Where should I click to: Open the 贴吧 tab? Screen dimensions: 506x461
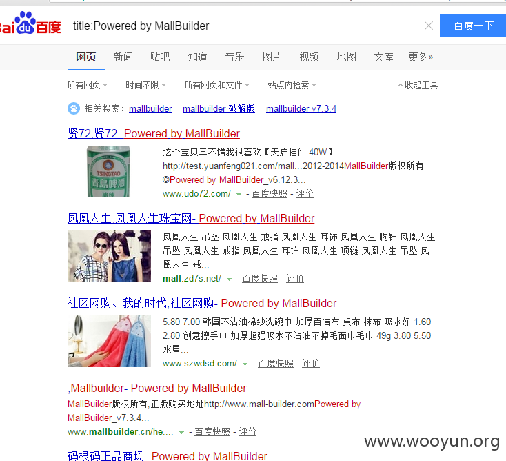[160, 57]
